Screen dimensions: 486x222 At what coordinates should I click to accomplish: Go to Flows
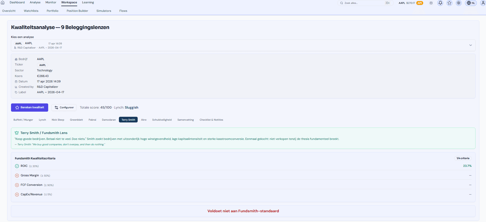tap(123, 11)
